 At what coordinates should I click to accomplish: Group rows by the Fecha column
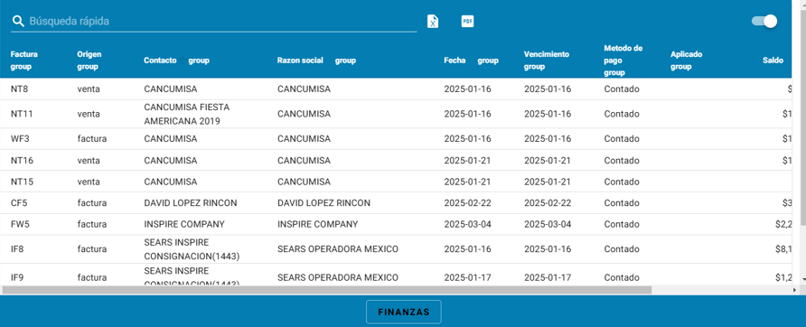(x=488, y=61)
